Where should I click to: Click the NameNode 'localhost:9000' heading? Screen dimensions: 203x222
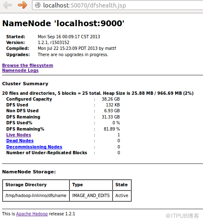(x=63, y=23)
